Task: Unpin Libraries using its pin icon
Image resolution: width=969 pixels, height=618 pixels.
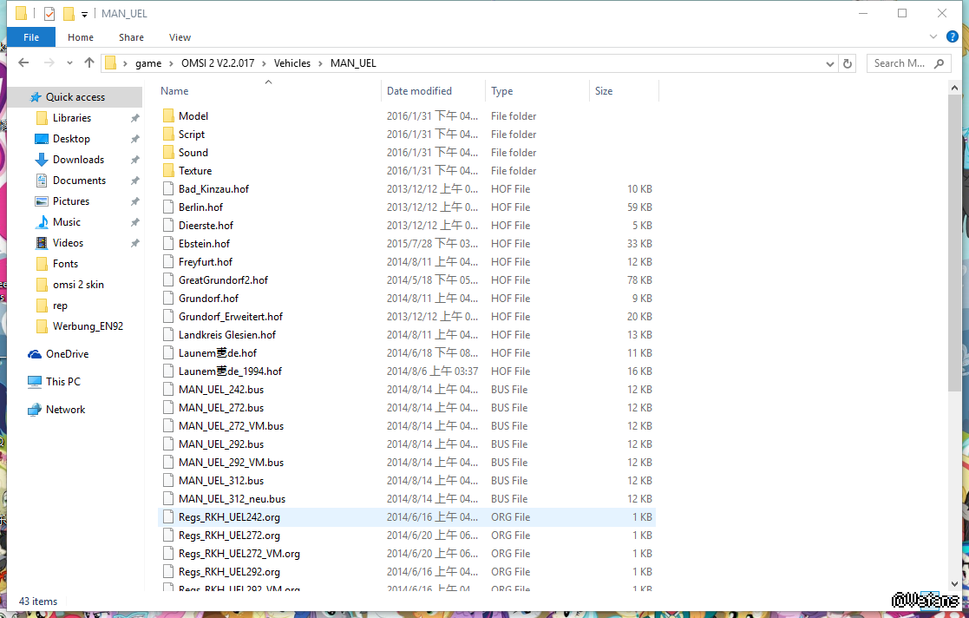Action: (x=134, y=118)
